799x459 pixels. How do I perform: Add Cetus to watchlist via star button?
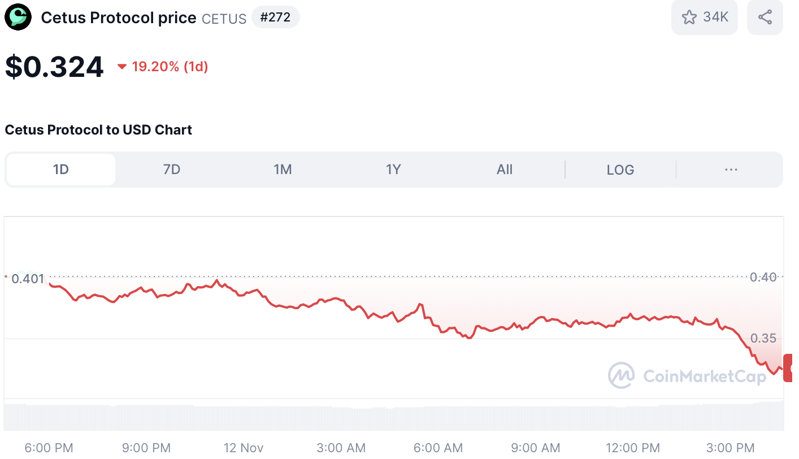coord(704,18)
